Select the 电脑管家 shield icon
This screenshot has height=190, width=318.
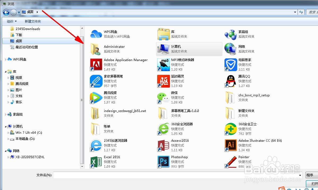tap(231, 65)
